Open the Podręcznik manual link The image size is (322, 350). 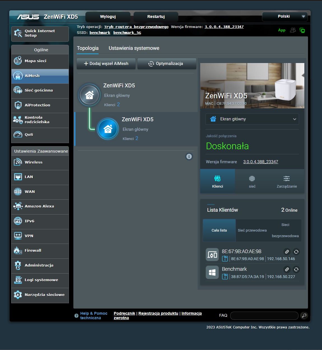[x=124, y=314]
